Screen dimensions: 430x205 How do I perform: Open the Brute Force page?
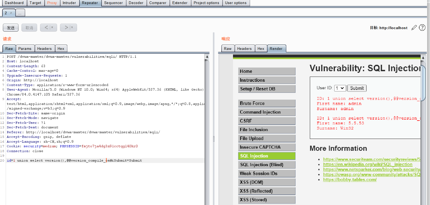click(267, 103)
